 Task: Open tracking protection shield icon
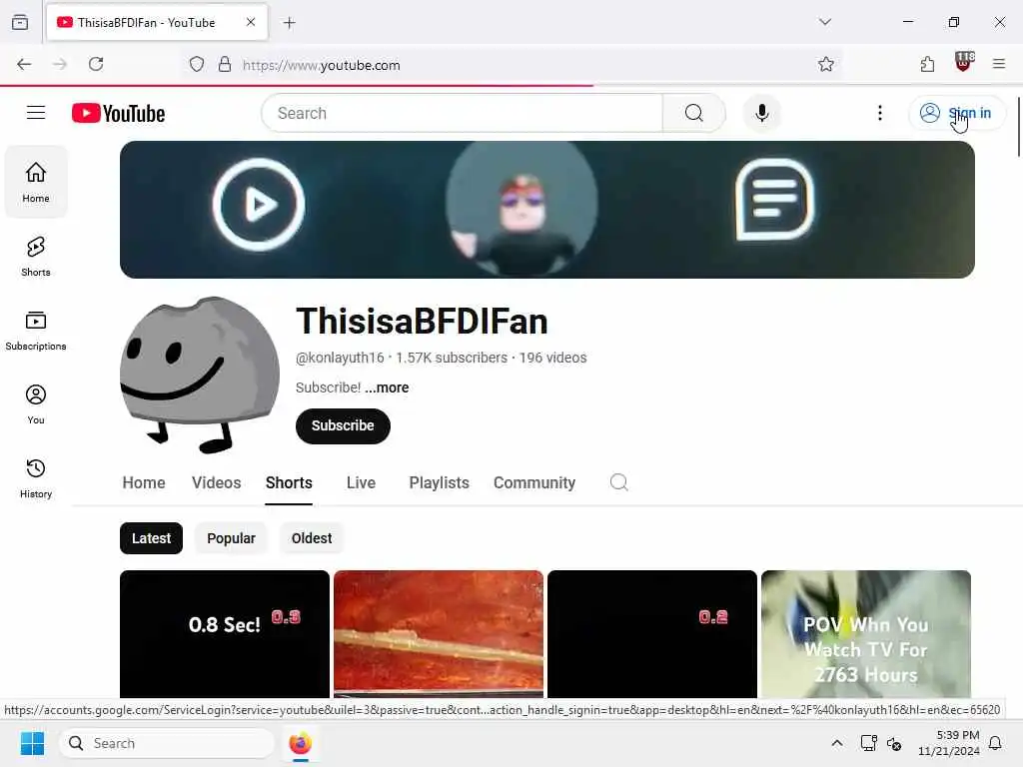197,64
